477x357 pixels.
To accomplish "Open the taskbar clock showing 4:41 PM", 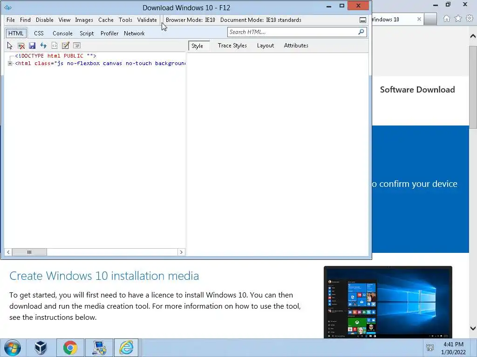I will [x=453, y=348].
